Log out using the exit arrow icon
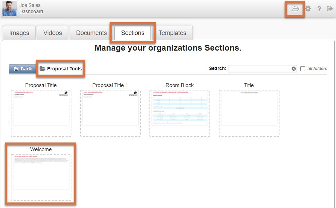This screenshot has height=208, width=336. coord(330,9)
